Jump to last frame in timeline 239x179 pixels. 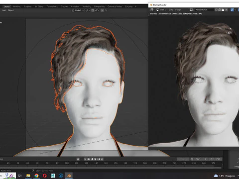click(102, 159)
